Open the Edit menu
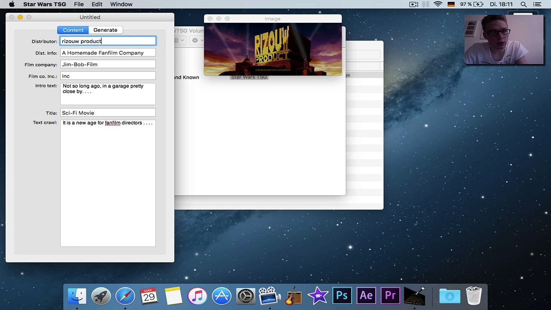 click(x=97, y=4)
